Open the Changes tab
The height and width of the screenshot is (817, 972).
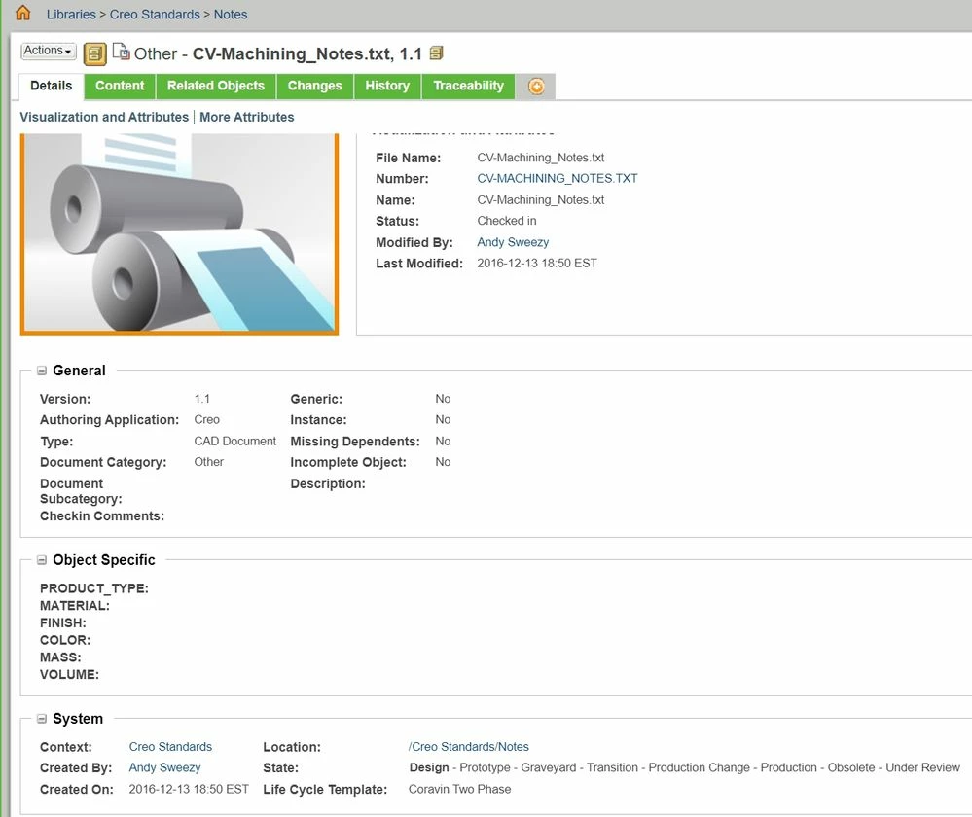tap(314, 87)
